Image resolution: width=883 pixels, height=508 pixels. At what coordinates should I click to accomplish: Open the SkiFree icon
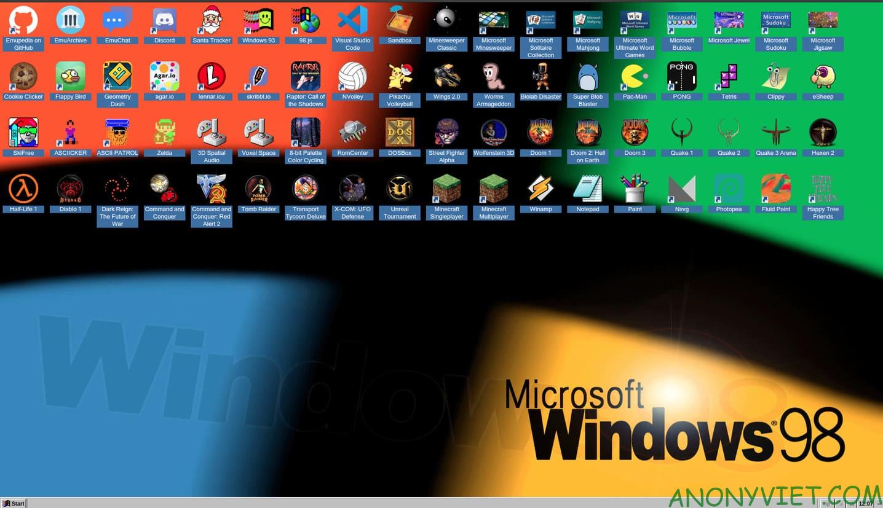(23, 133)
